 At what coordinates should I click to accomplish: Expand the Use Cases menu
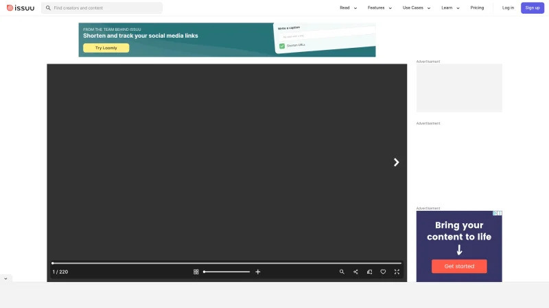pos(417,8)
